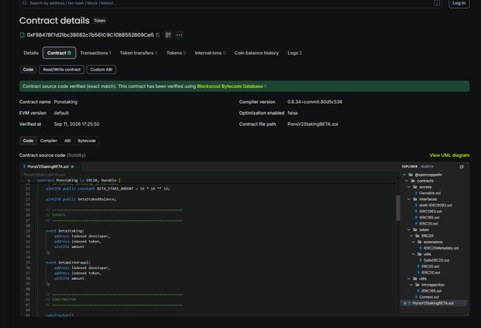
Task: Select the Code button above the verification banner
Action: (x=28, y=69)
